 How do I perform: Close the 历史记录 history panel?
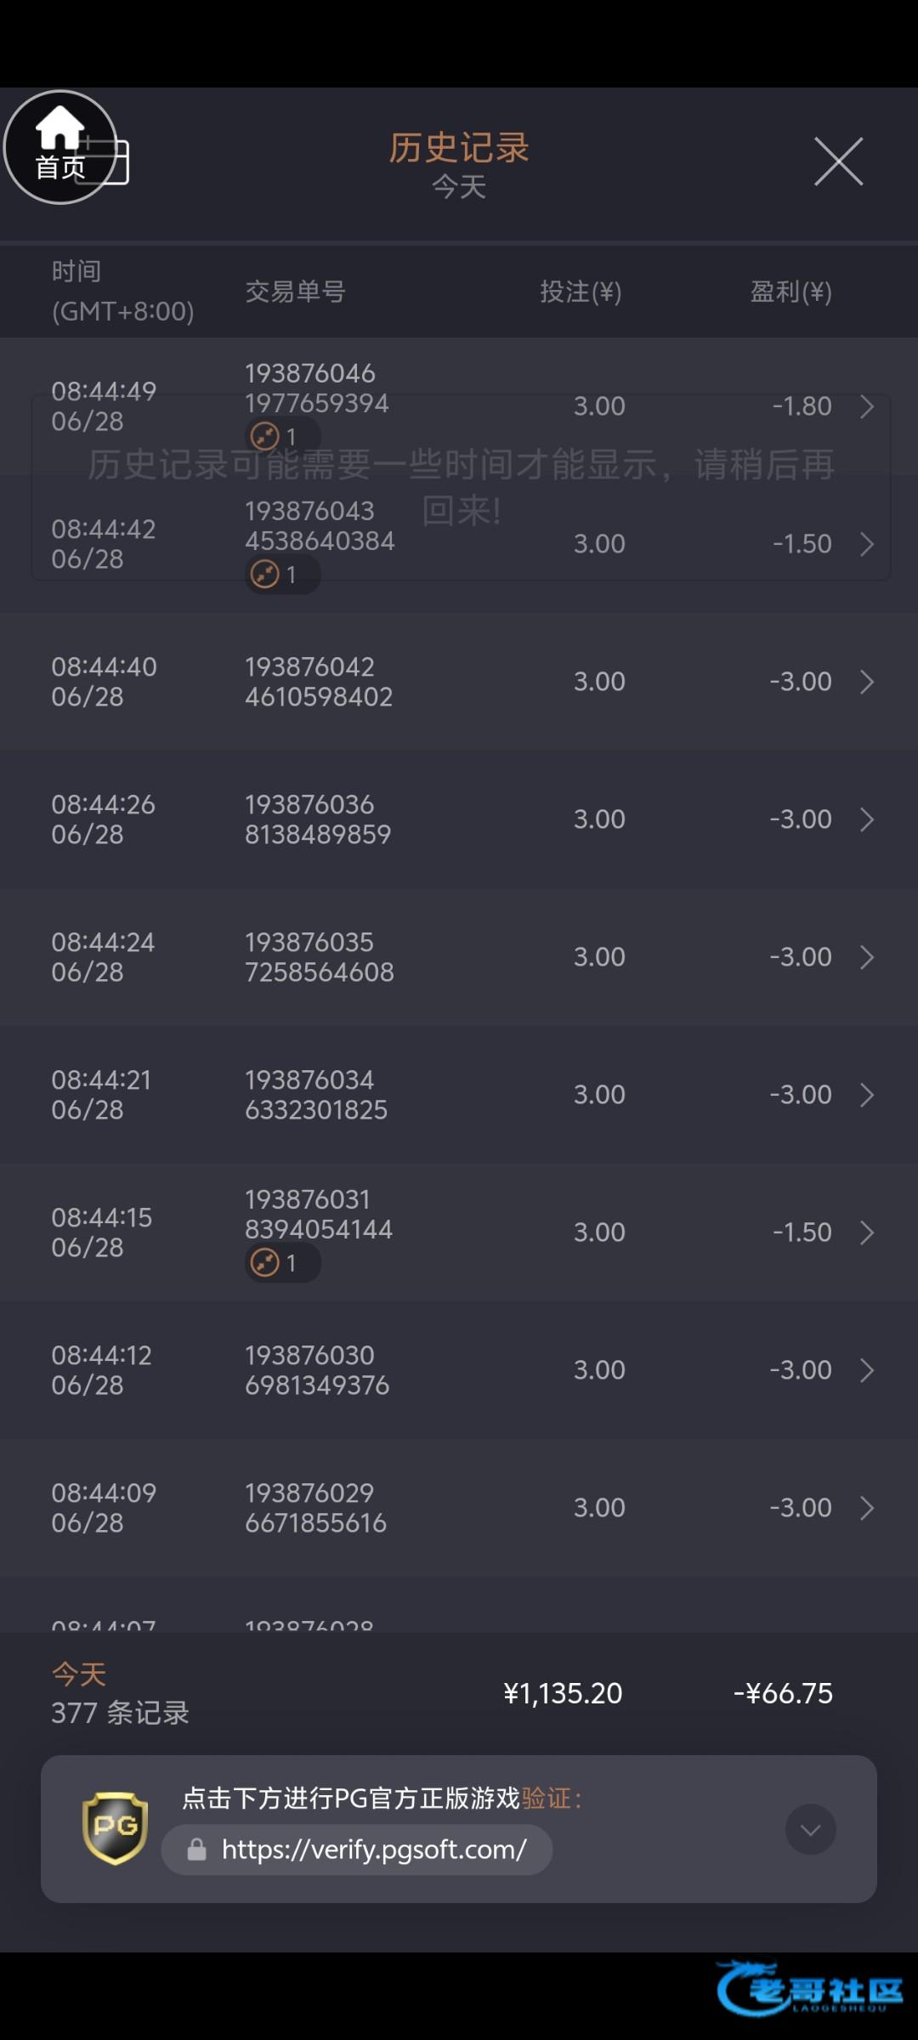coord(838,161)
